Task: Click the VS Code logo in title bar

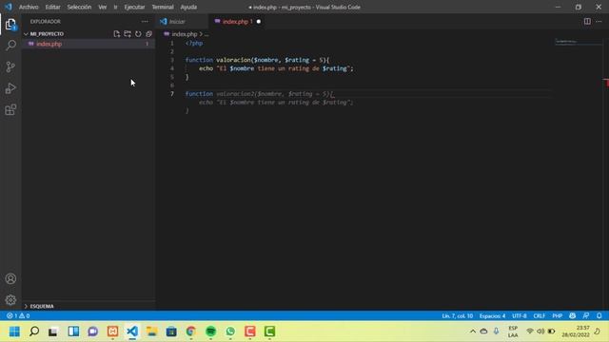Action: [x=9, y=7]
